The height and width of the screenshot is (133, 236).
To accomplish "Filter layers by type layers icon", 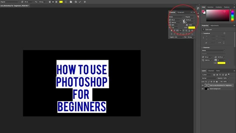I will point(220,75).
